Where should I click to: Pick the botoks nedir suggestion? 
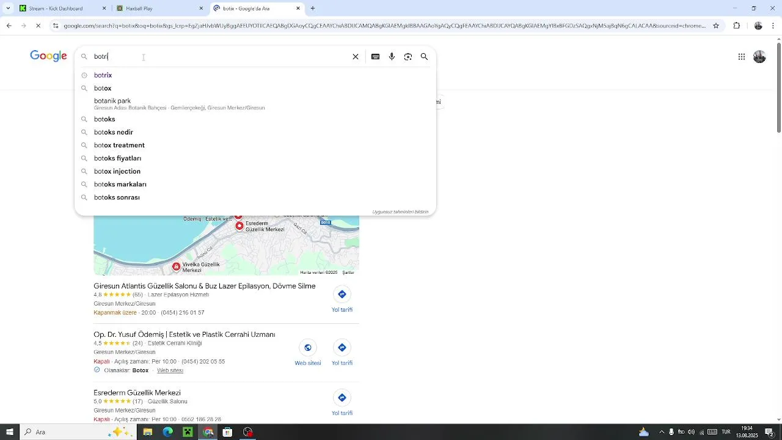coord(255,132)
